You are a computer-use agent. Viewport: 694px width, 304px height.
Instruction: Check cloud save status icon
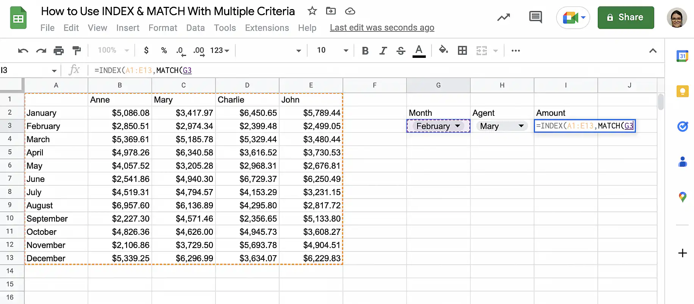click(x=350, y=11)
